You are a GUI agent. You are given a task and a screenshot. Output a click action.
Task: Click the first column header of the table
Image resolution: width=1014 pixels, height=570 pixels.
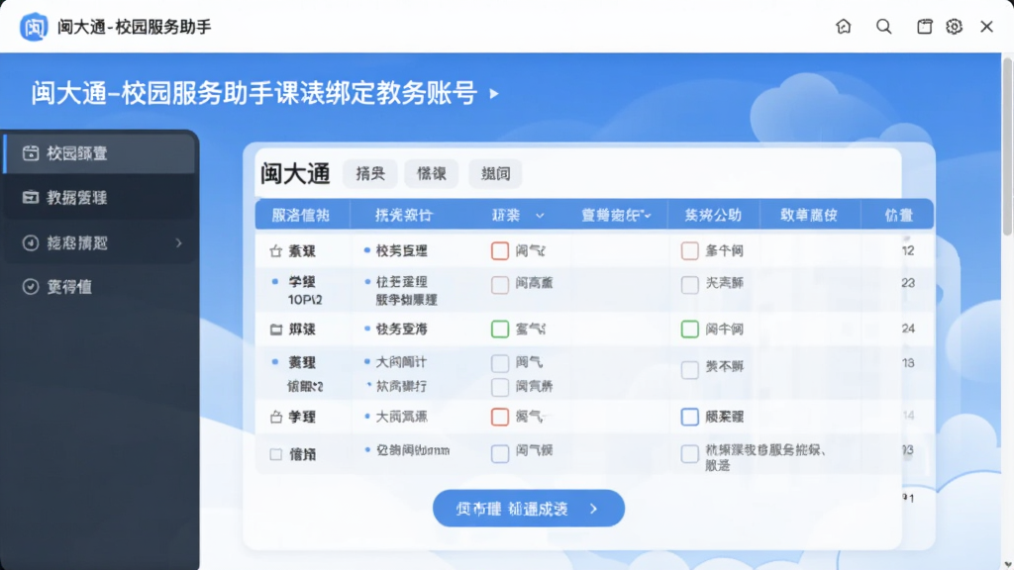coord(301,215)
